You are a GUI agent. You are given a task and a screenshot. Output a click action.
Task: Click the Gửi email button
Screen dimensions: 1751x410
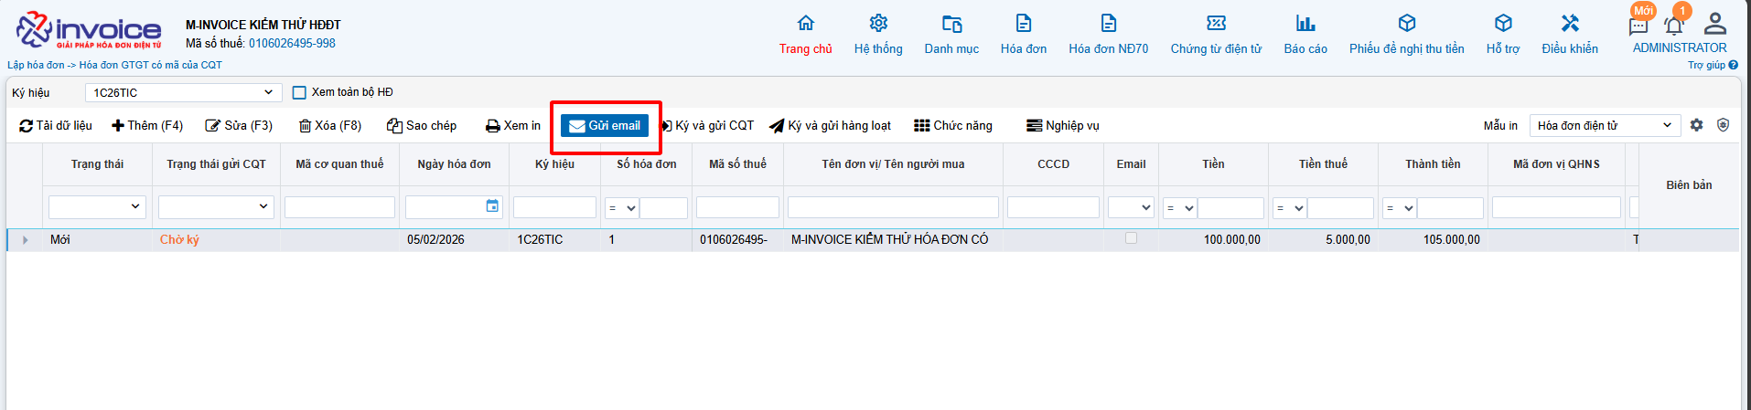[x=605, y=126]
